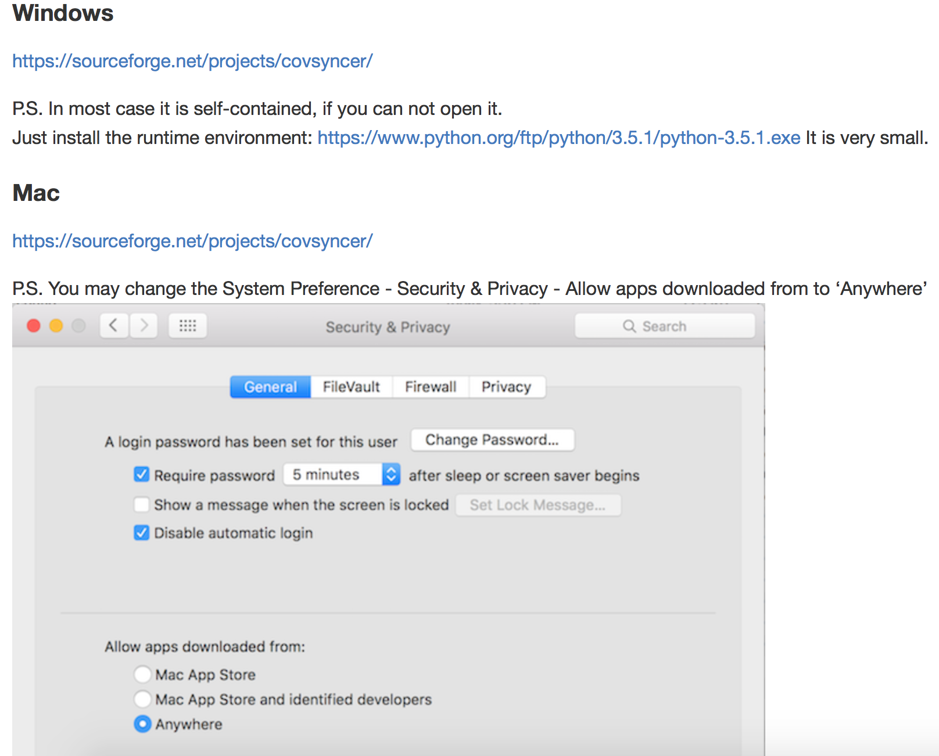Click the Change Password button
Screen dimensions: 939x756
492,440
